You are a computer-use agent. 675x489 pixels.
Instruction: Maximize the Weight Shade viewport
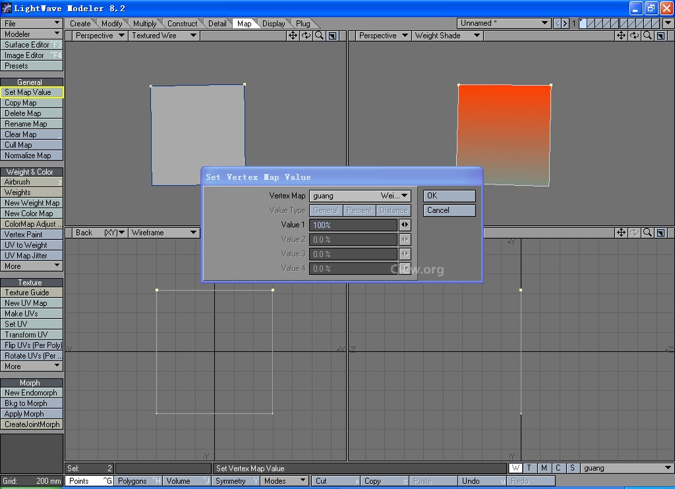660,36
